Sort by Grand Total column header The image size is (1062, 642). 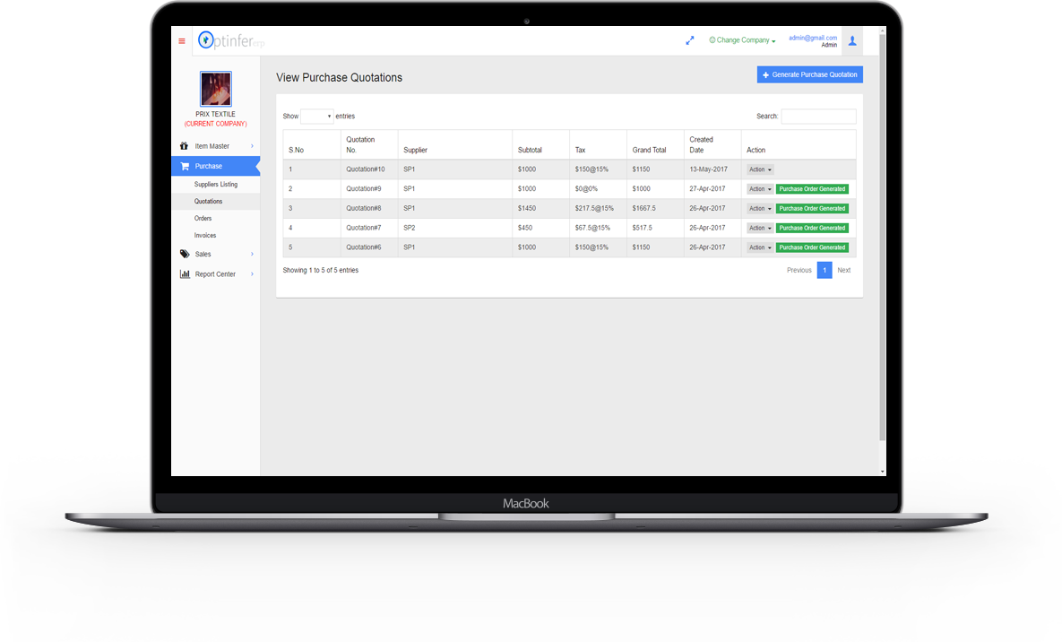pyautogui.click(x=656, y=145)
